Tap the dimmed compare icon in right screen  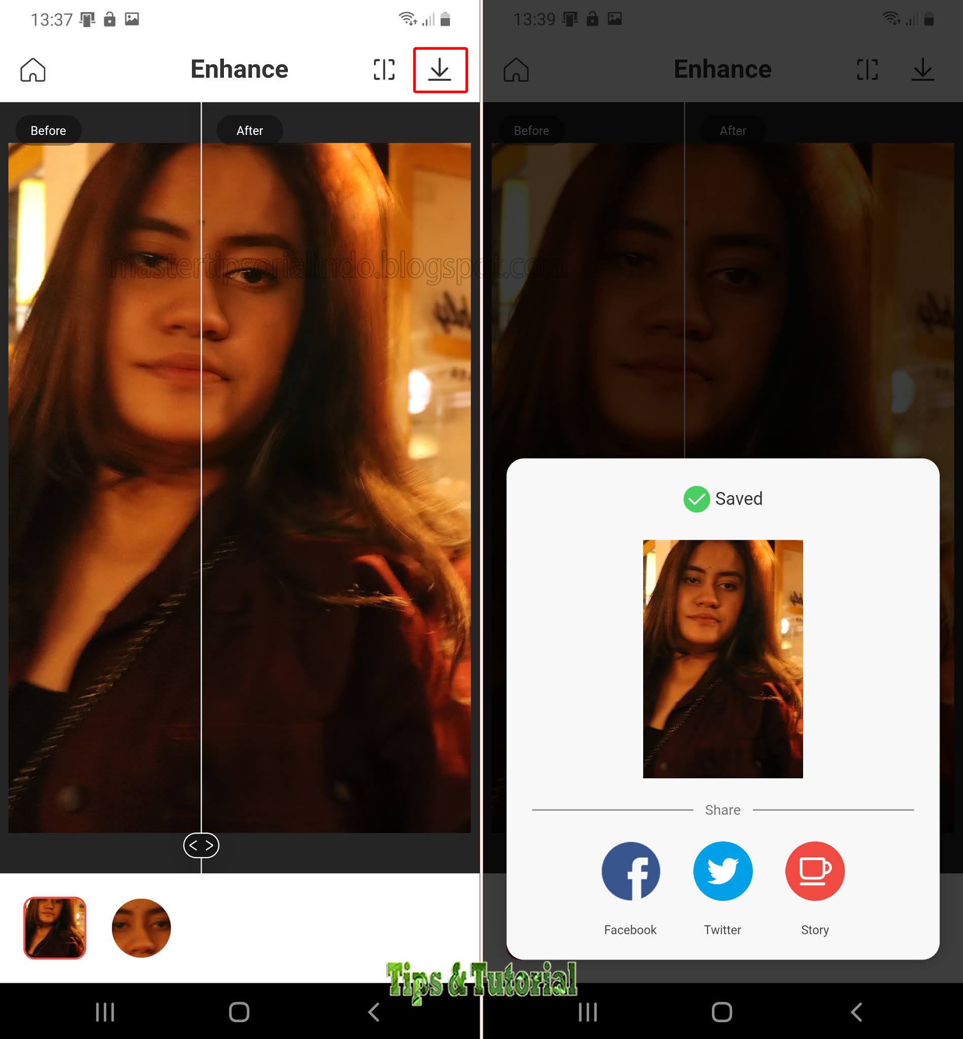pyautogui.click(x=867, y=70)
